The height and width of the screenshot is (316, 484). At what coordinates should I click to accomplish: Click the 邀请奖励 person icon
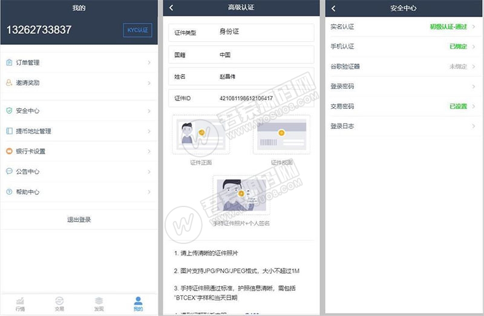tap(9, 82)
